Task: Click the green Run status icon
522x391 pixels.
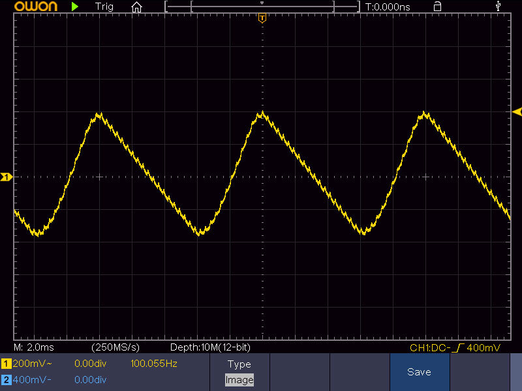Action: [x=76, y=7]
